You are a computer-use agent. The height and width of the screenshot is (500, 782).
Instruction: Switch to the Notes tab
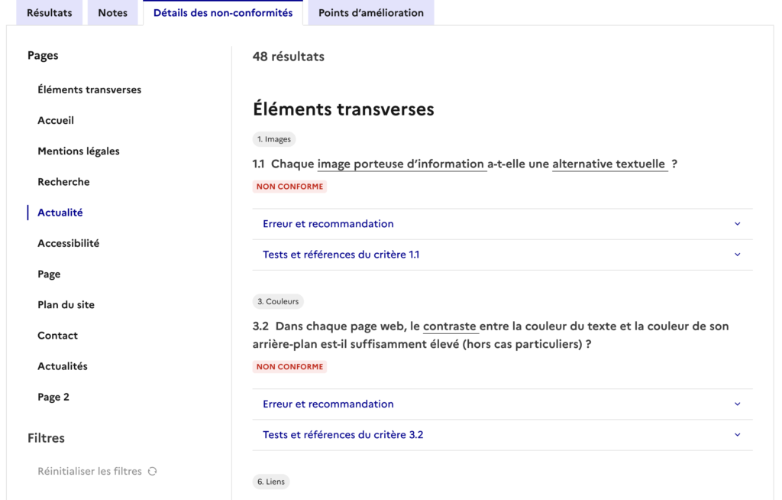(x=112, y=13)
